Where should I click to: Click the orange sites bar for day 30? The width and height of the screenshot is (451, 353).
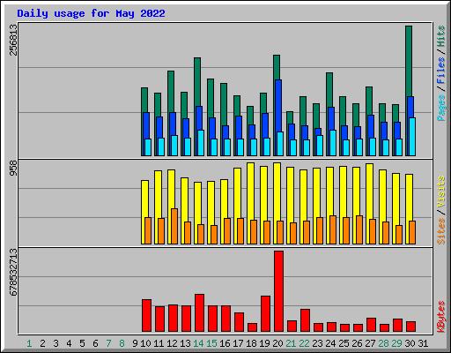click(412, 232)
